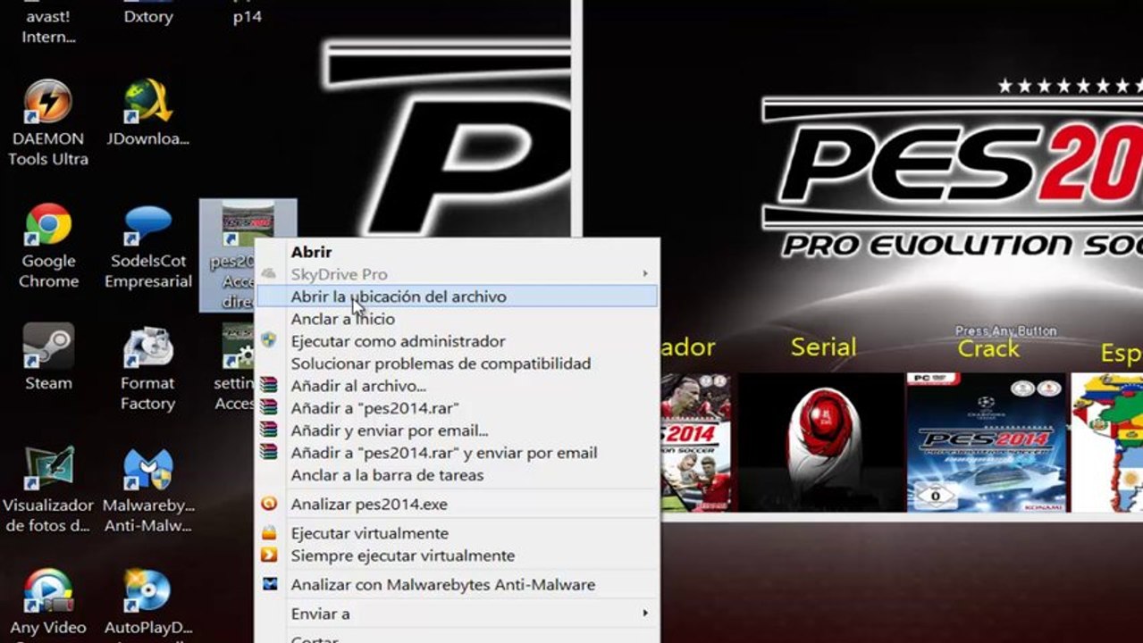Open the Crack PES 2014 box cover thumbnail

[x=987, y=442]
